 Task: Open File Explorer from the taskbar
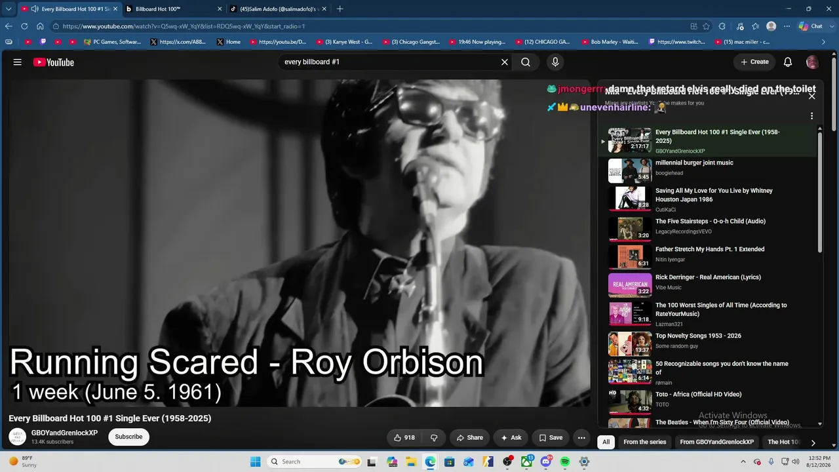point(411,462)
